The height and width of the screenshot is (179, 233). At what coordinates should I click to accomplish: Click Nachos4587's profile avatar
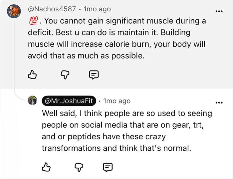(14, 11)
